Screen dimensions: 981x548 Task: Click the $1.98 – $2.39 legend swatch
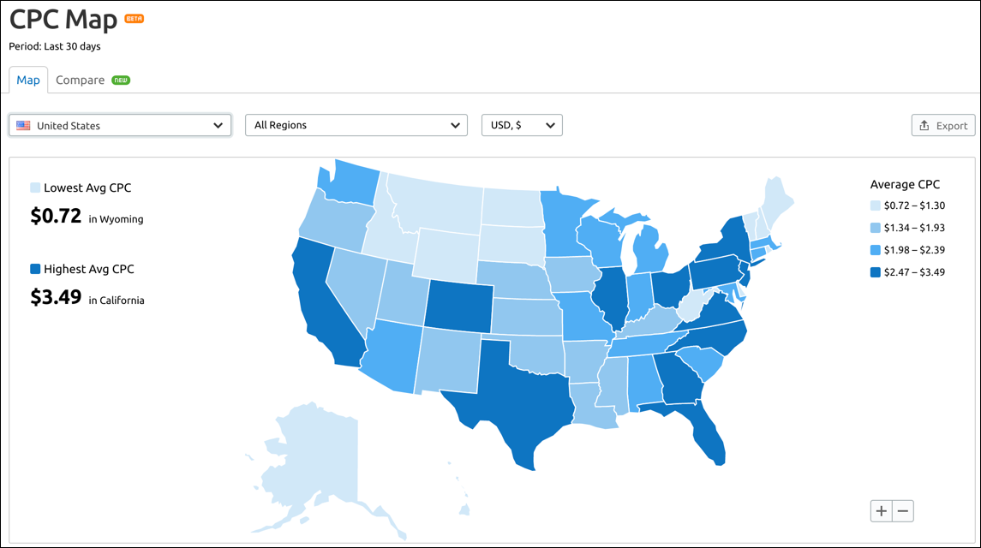(x=876, y=250)
